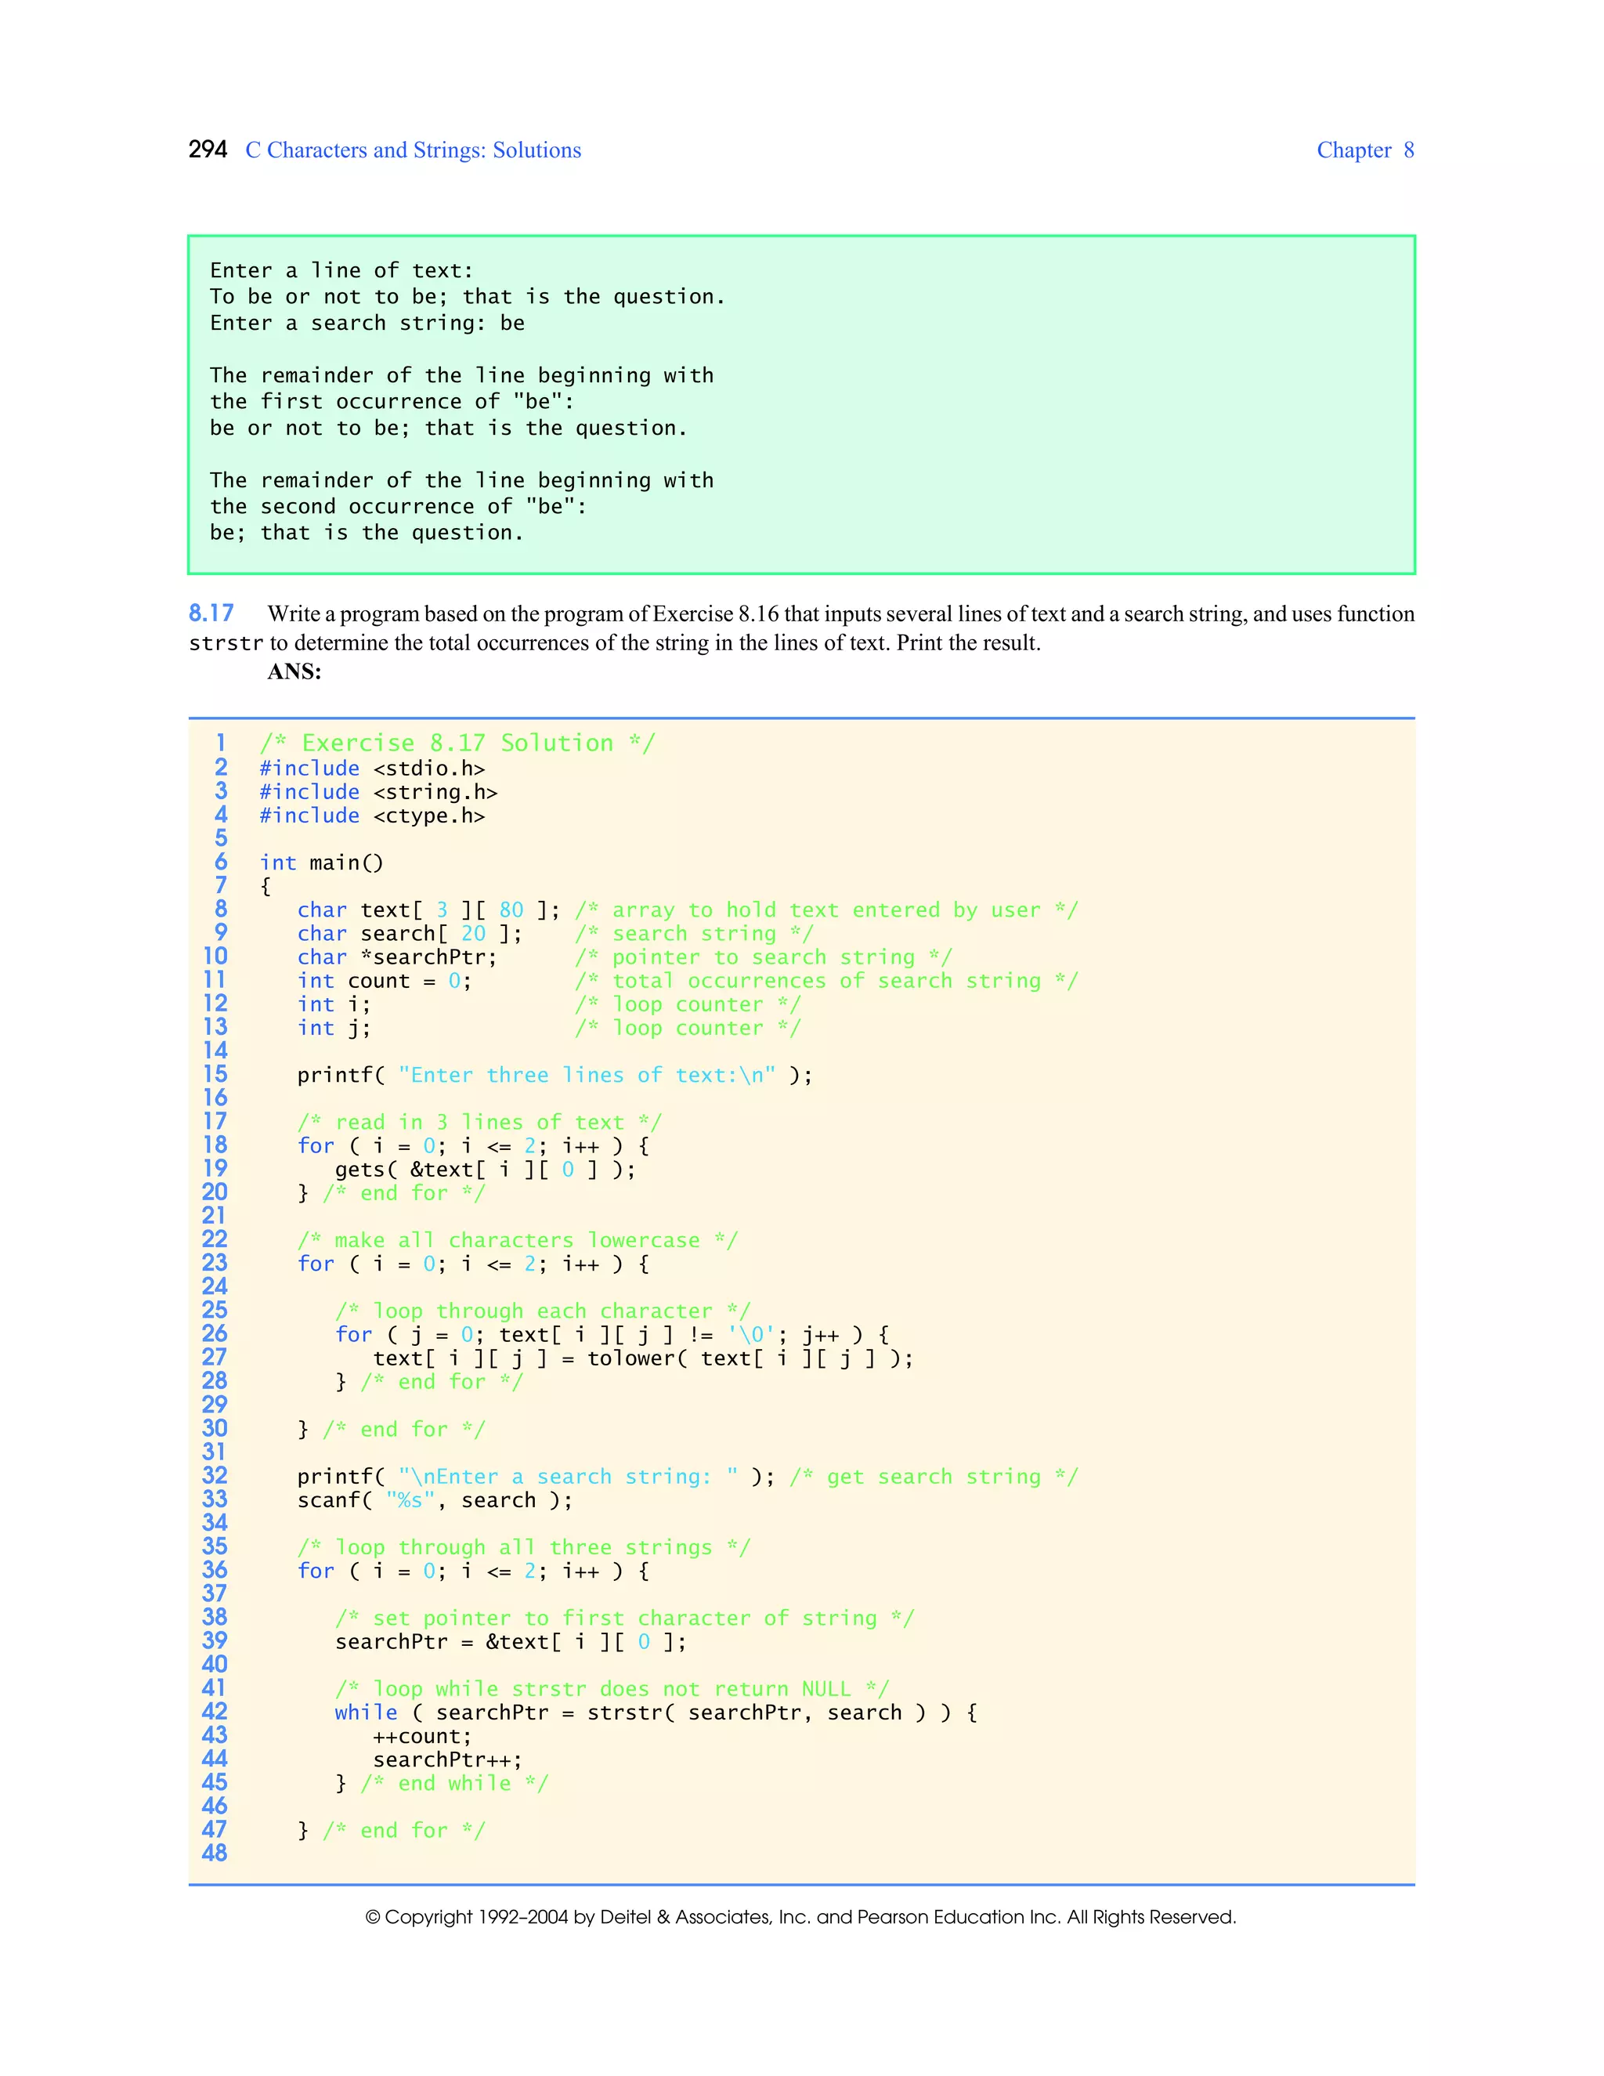Click 'be; that is the question.' output line
The height and width of the screenshot is (2076, 1604).
tap(367, 533)
